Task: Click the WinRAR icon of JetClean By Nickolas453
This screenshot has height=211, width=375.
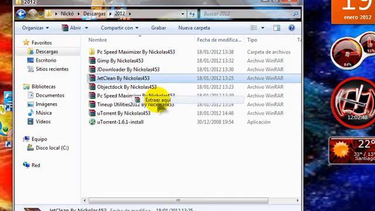Action: click(x=92, y=78)
